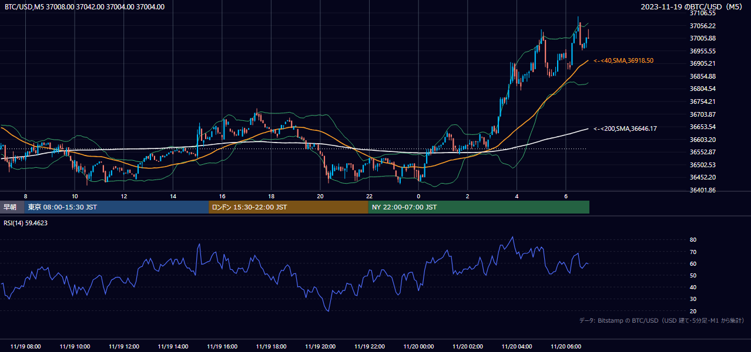This screenshot has height=352, width=751.
Task: Select the 東京 08:00-15:30 JST session bar
Action: [x=116, y=207]
